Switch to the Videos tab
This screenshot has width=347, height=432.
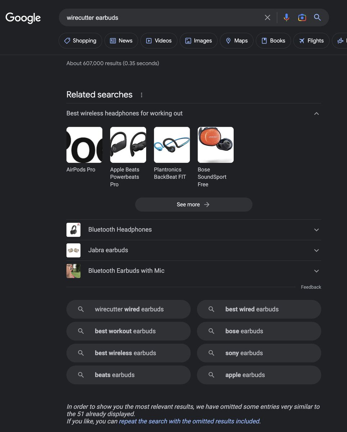159,41
